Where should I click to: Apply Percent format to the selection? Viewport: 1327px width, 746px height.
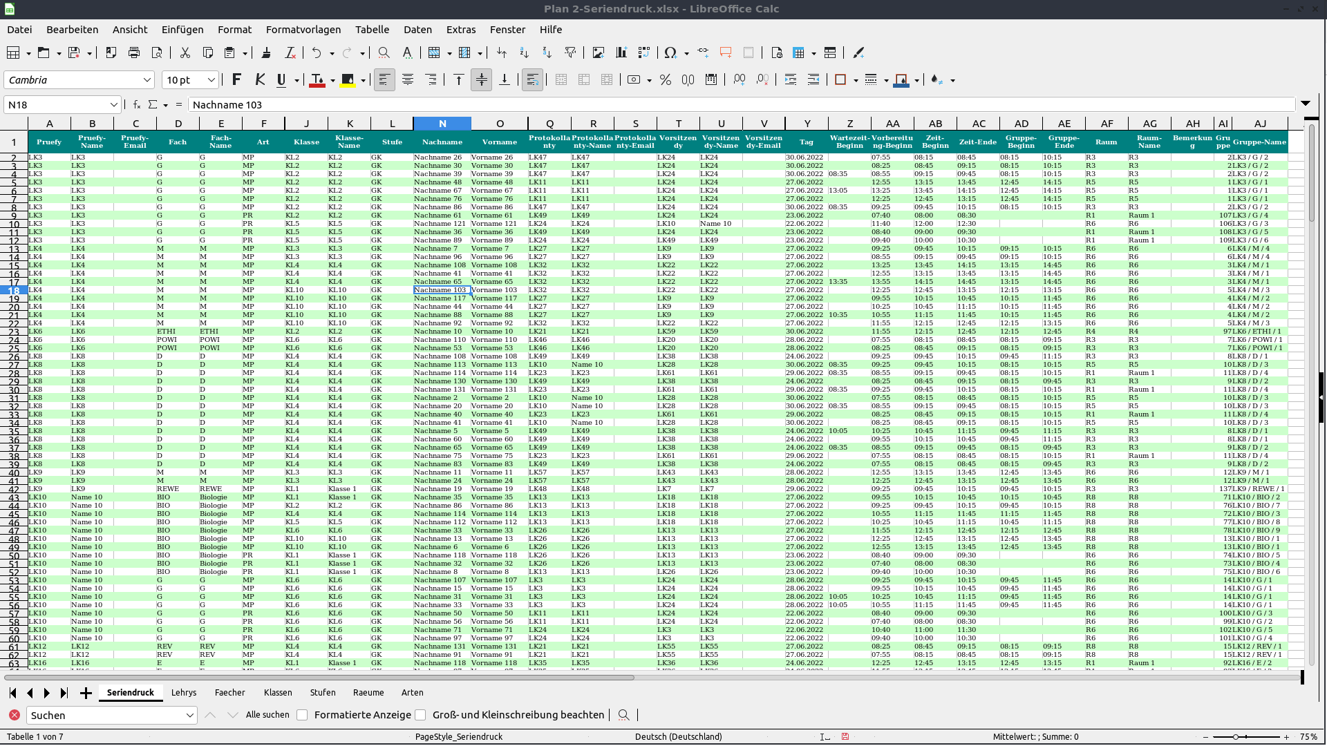[666, 79]
